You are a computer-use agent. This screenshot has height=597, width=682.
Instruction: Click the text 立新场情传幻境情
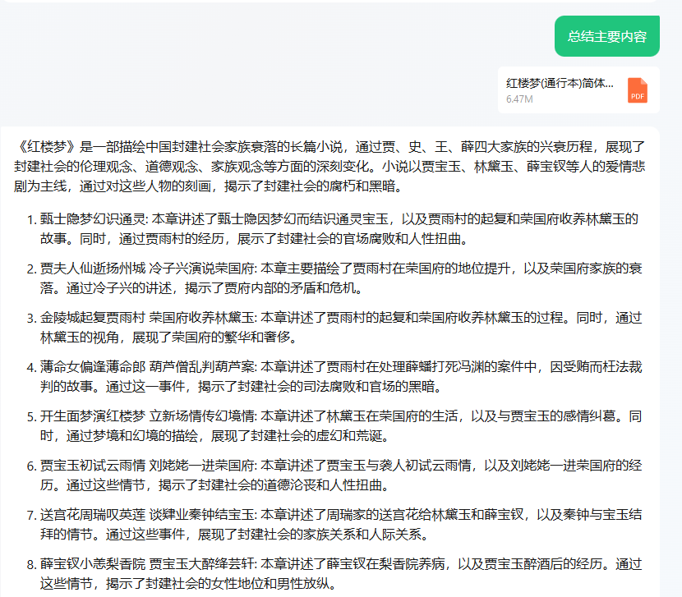pos(202,416)
